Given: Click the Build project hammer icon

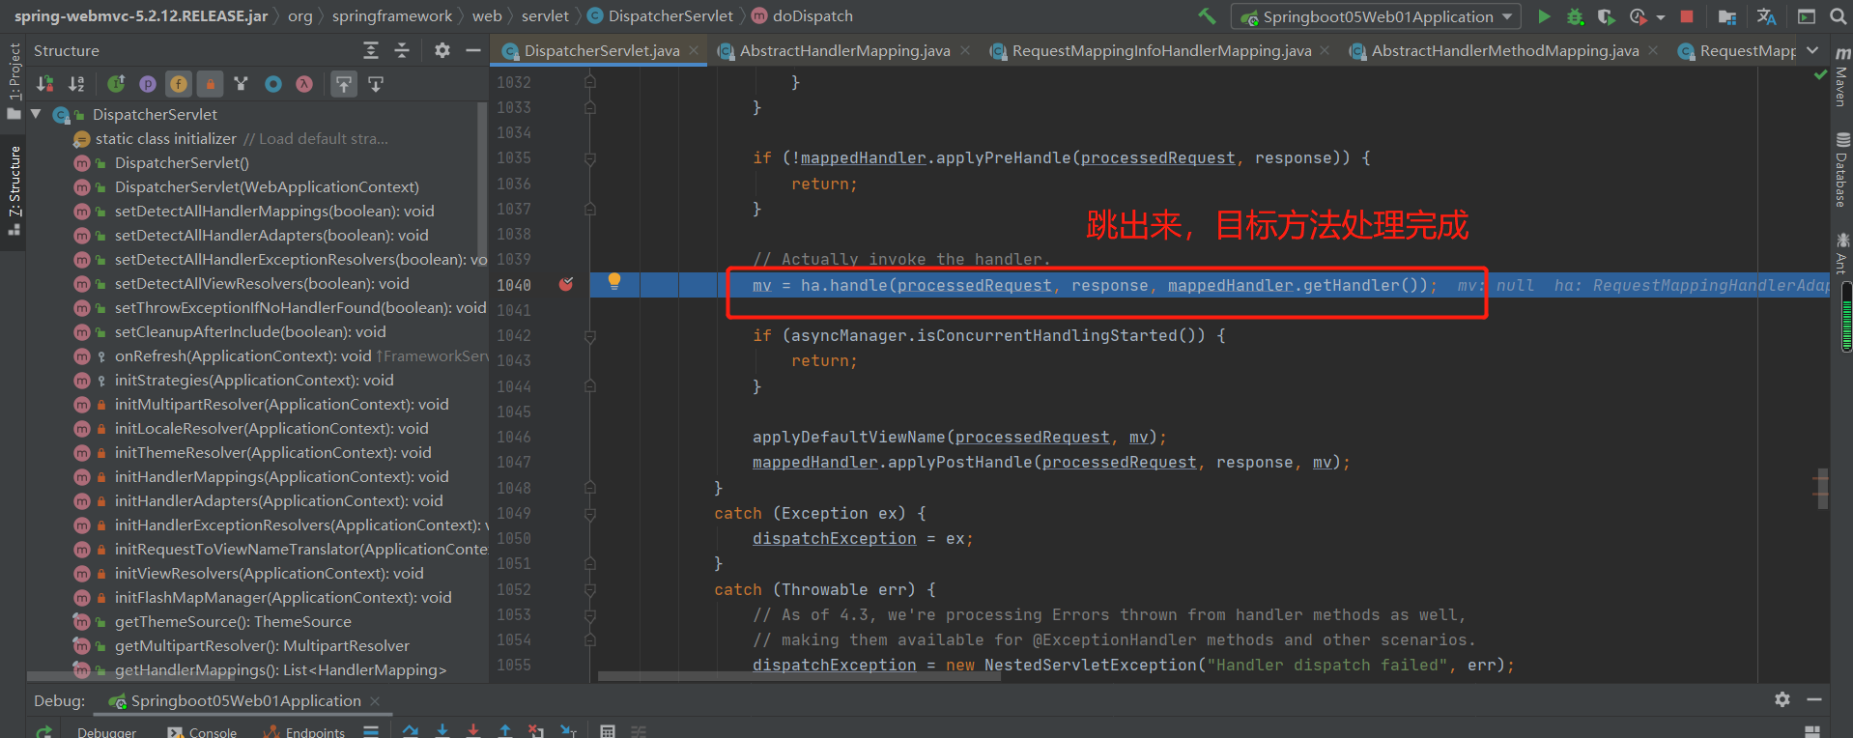Looking at the screenshot, I should 1207,16.
